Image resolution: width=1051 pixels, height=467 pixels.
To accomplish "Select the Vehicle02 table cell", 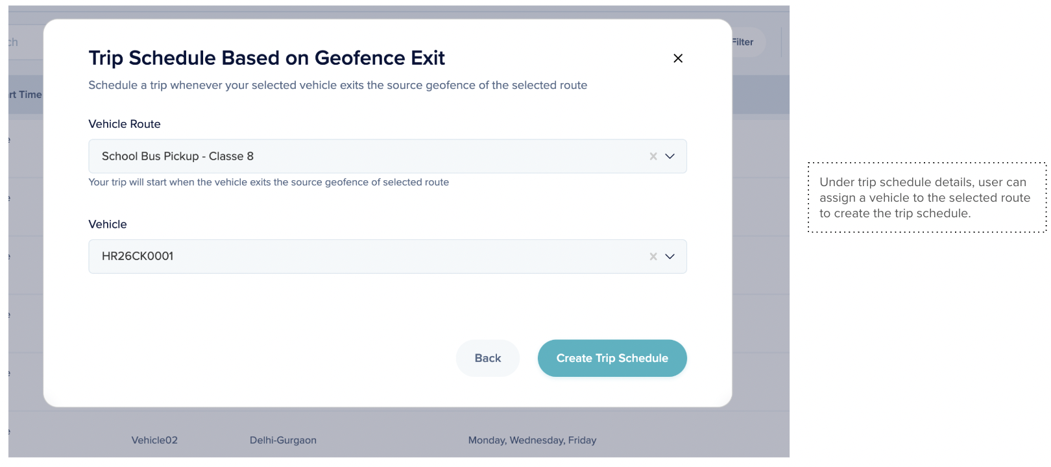I will click(x=154, y=440).
